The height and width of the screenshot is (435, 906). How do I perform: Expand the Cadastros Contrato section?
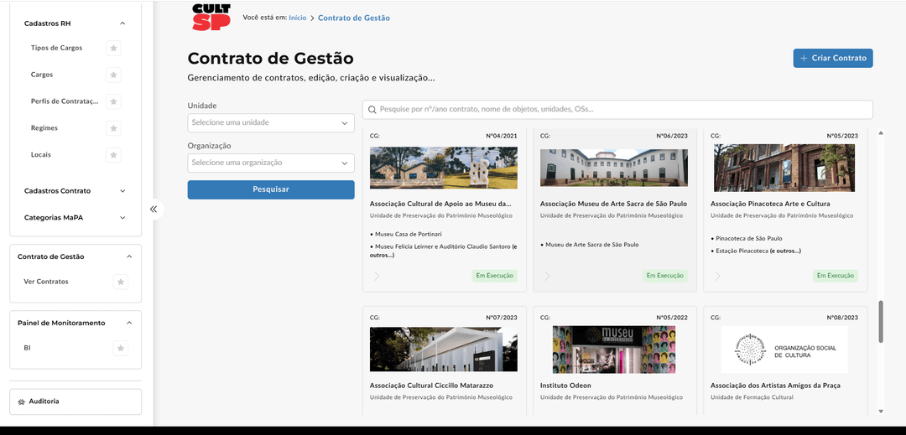(122, 191)
